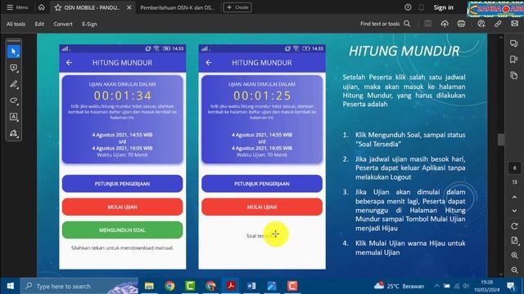
Task: Open Word from the taskbar
Action: (x=251, y=286)
